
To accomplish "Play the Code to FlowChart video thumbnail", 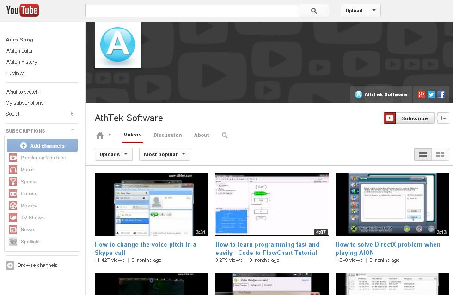I will point(272,205).
